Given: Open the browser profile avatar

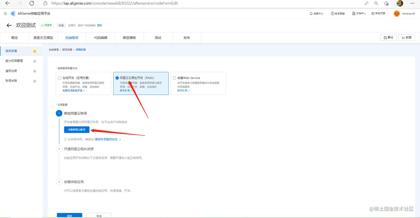Looking at the screenshot, I should (400, 3).
